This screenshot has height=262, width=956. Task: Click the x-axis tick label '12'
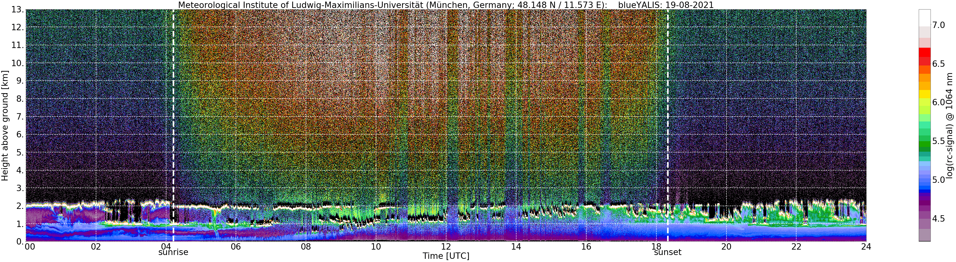[x=446, y=247]
